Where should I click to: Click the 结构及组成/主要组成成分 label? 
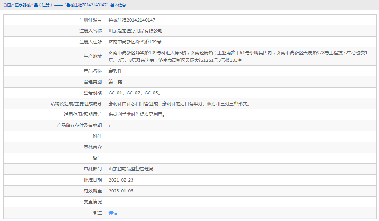tap(76, 104)
